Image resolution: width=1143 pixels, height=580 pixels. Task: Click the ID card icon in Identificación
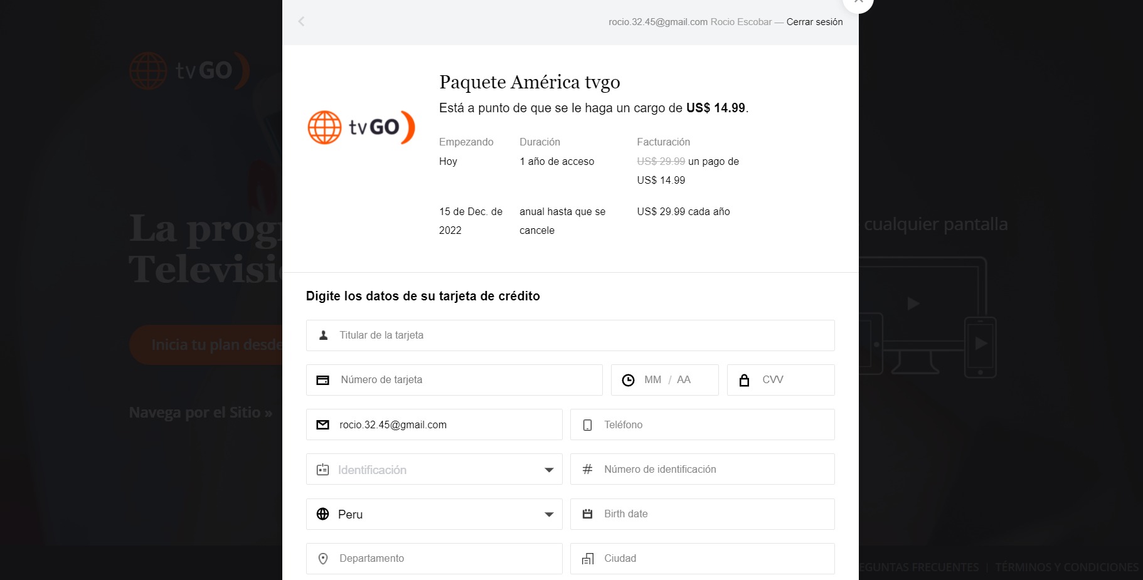(x=323, y=470)
